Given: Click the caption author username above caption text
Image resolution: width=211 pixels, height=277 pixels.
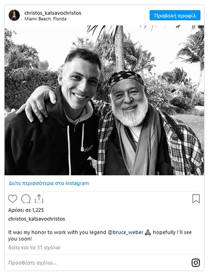Looking at the screenshot, I should point(37,219).
